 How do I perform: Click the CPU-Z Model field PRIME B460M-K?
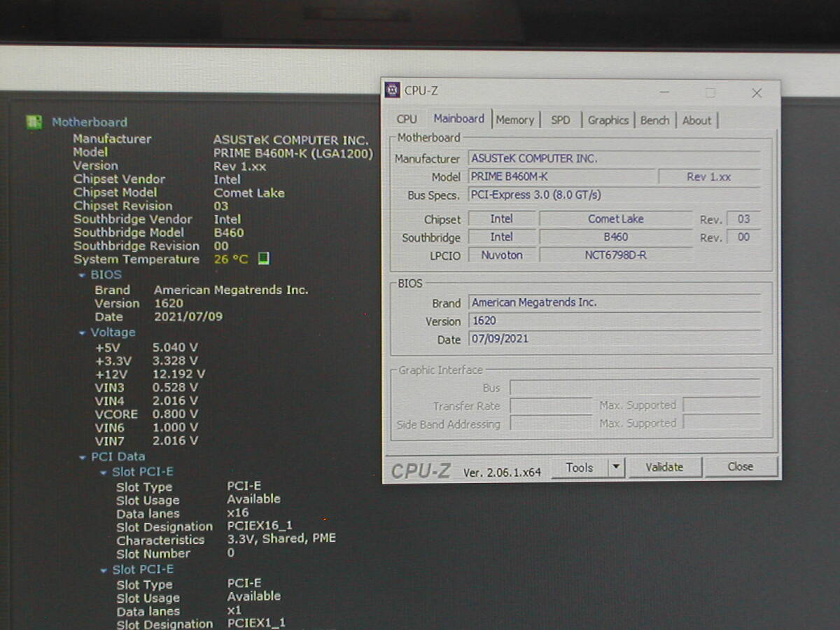pyautogui.click(x=562, y=177)
